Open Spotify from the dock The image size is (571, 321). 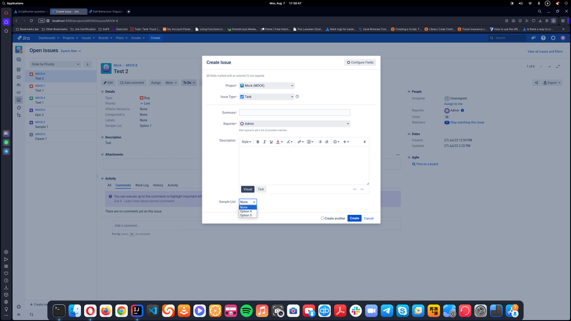tap(246, 311)
